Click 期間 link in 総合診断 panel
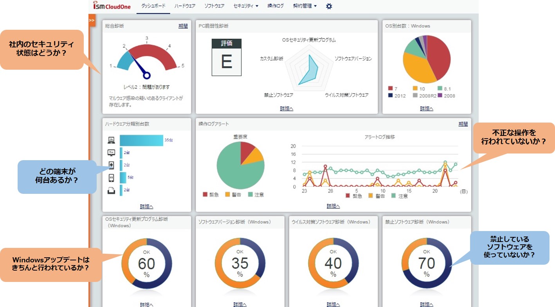 pyautogui.click(x=183, y=26)
